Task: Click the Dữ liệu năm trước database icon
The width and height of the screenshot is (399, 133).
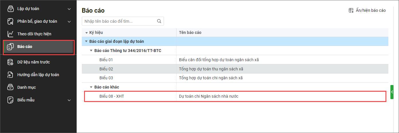Action: pyautogui.click(x=10, y=62)
